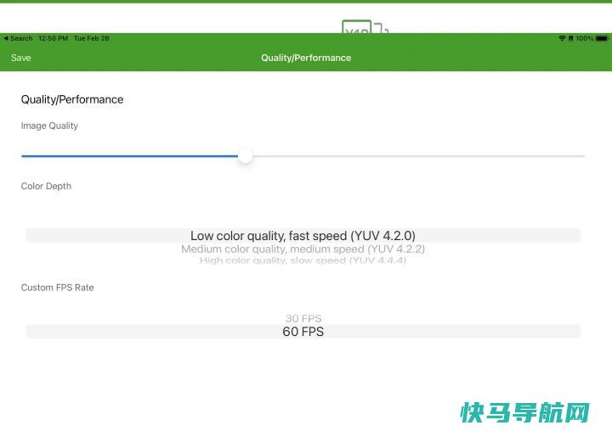The height and width of the screenshot is (431, 612).
Task: Select the 30 FPS option
Action: 303,318
